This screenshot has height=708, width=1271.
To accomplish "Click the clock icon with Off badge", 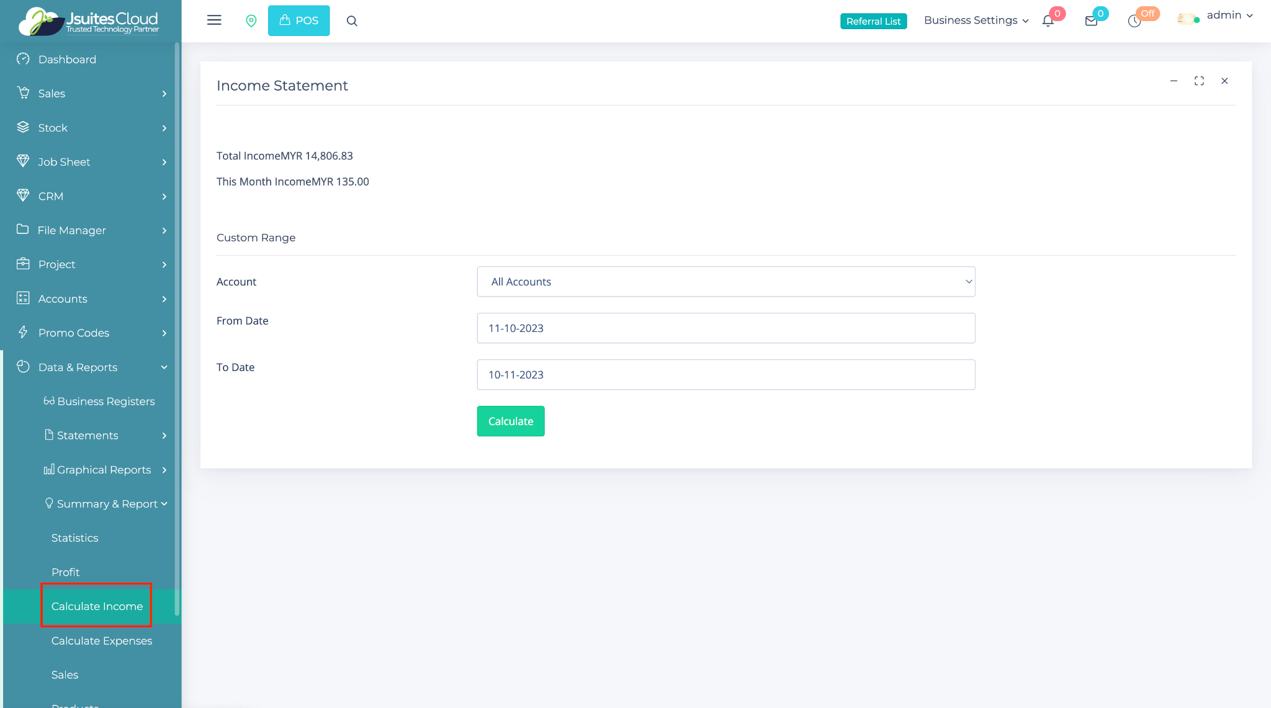I will point(1134,21).
